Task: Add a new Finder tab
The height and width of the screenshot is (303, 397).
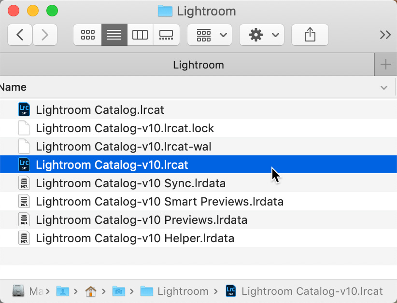Action: pyautogui.click(x=385, y=65)
